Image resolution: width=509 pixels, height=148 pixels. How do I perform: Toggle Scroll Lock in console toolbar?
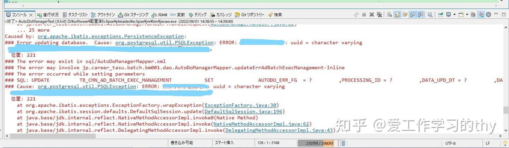pyautogui.click(x=397, y=15)
